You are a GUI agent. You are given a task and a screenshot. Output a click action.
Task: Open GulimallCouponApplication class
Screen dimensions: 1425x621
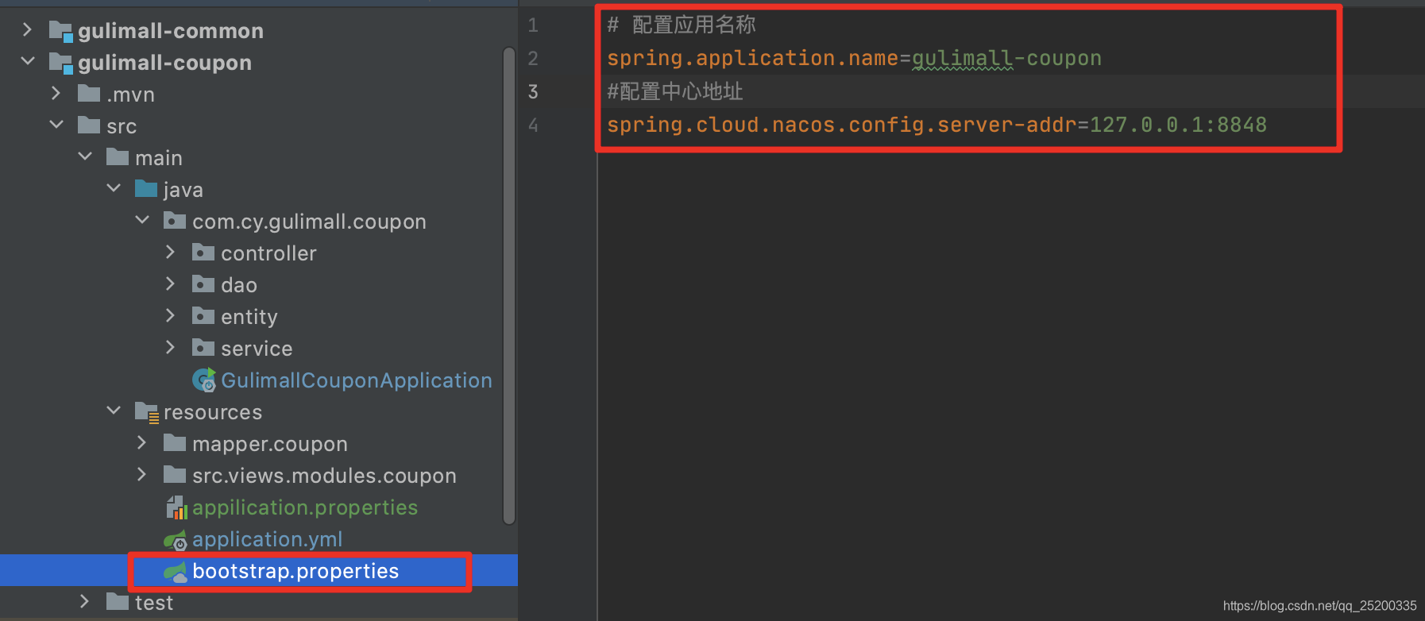[357, 380]
